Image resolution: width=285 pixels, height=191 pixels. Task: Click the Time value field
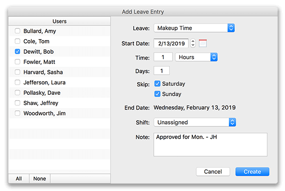[x=163, y=57]
